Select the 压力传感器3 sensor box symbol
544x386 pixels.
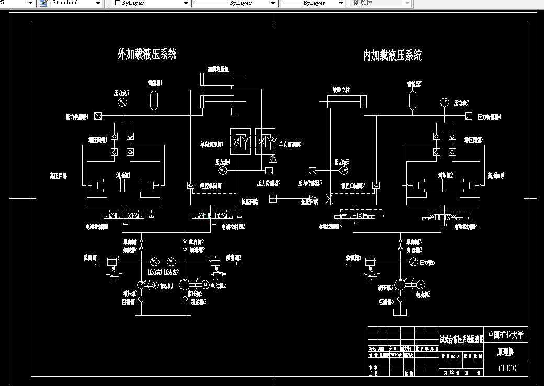click(x=313, y=171)
